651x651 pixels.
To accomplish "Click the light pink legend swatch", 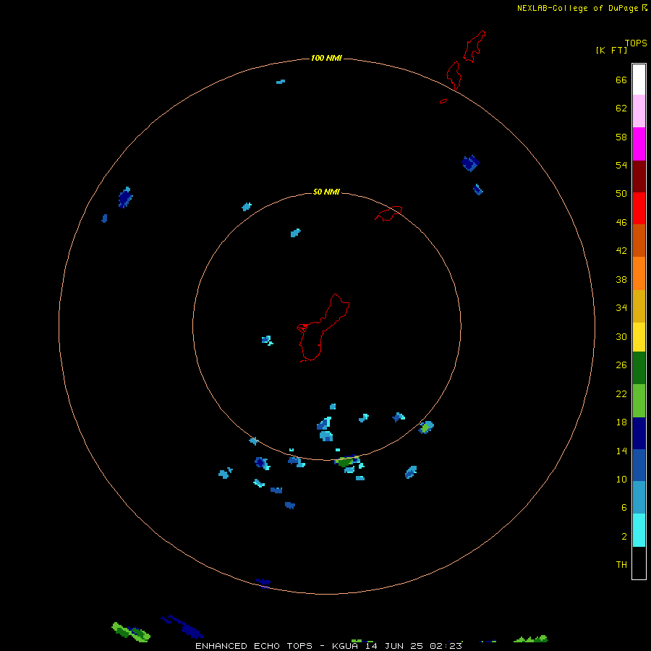I will pos(639,111).
